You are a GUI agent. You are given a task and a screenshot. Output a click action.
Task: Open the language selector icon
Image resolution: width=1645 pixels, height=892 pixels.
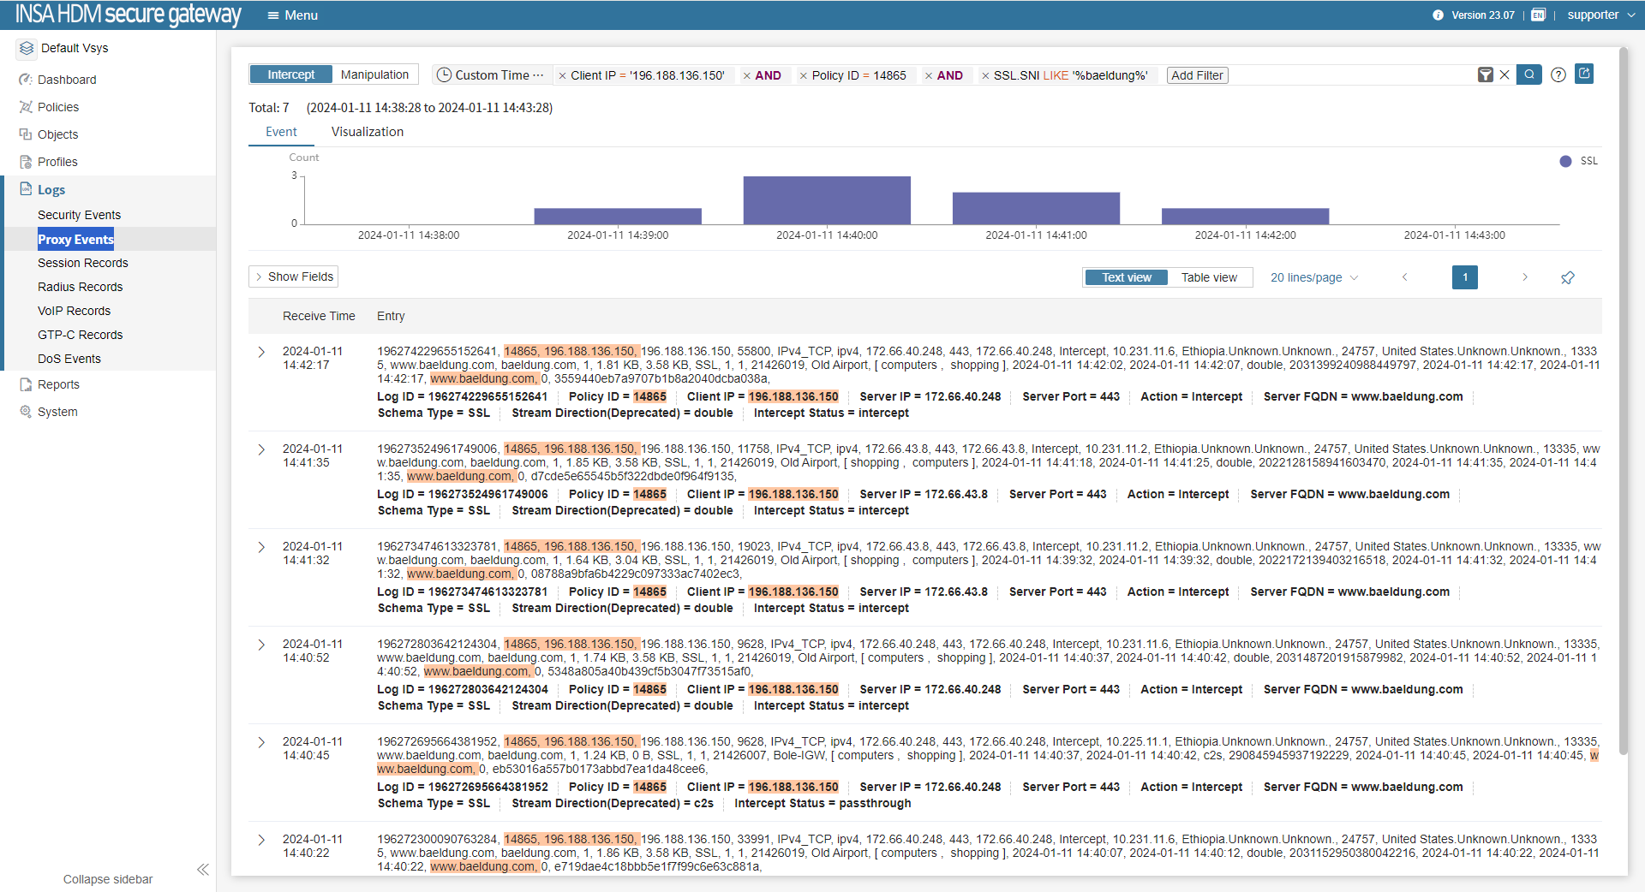click(x=1538, y=15)
